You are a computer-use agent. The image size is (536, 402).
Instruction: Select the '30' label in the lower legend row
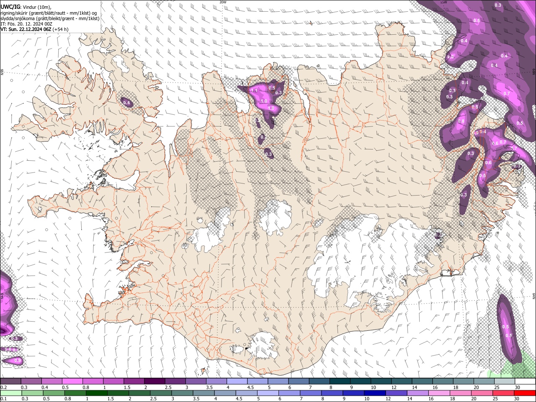518,399
